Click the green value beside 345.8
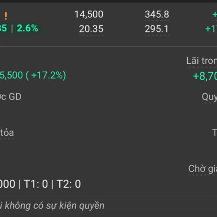217x217 pixels. click(x=214, y=14)
